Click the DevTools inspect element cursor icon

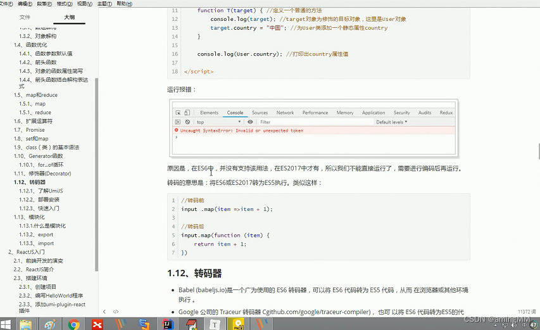178,113
